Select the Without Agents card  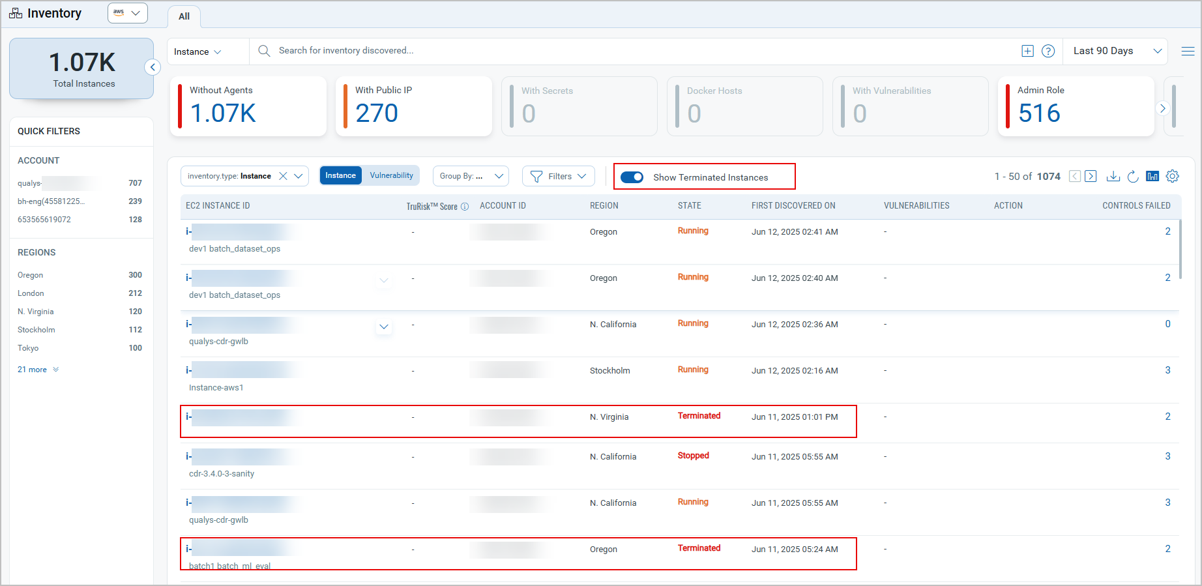(248, 106)
